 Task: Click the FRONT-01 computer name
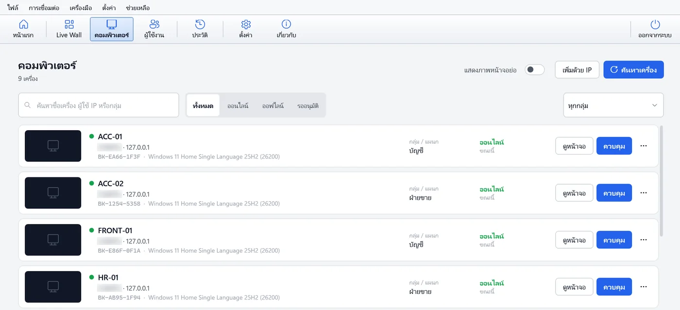[115, 231]
